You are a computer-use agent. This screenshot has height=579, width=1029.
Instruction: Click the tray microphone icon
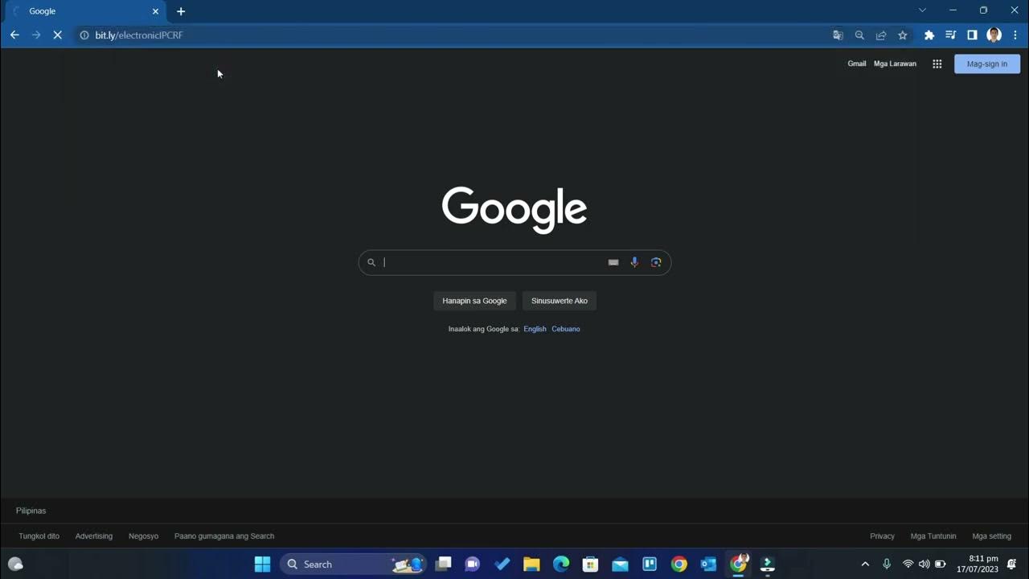pyautogui.click(x=887, y=565)
